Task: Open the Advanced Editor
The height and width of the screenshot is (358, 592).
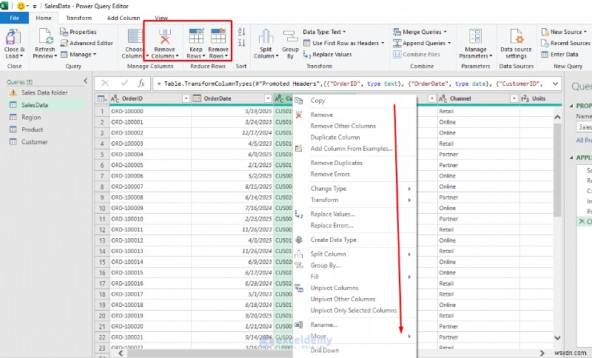Action: coord(87,43)
